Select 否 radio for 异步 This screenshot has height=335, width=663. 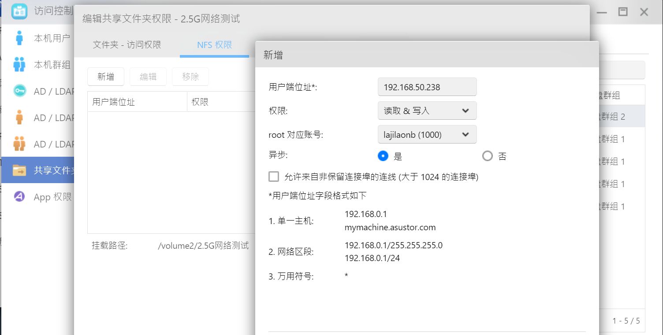point(487,156)
